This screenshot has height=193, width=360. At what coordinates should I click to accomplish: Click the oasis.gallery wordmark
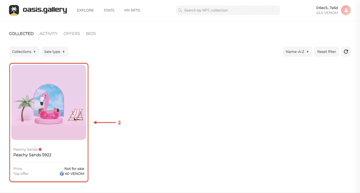(45, 10)
